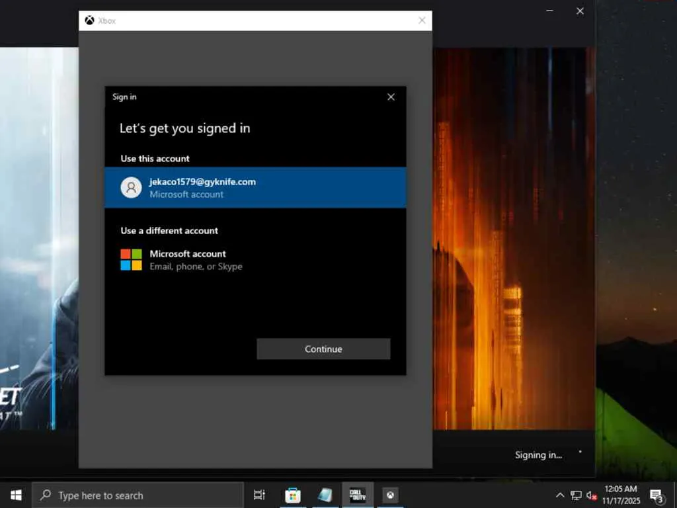
Task: Close the Sign in dialog
Action: pos(391,97)
